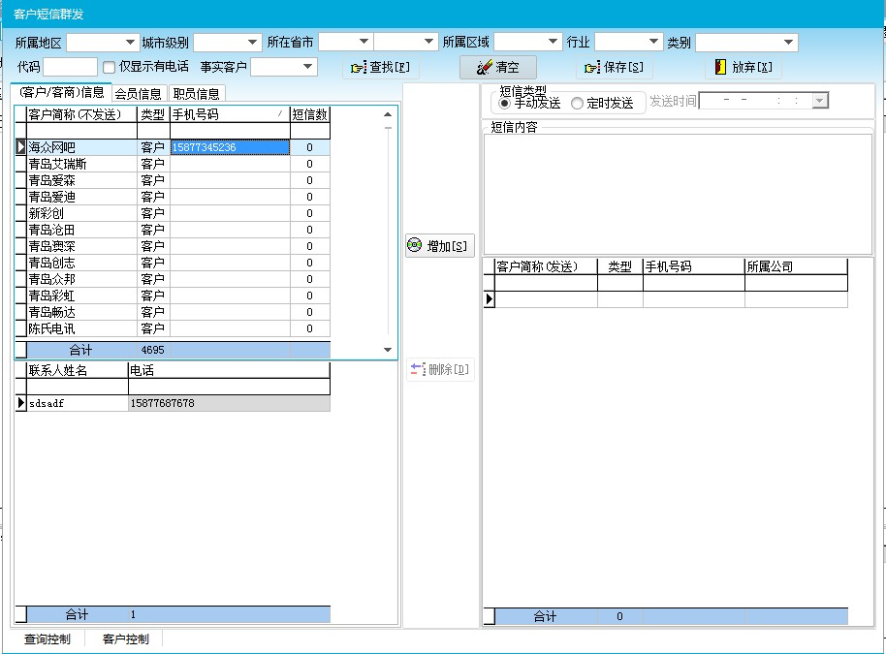Click the pointing-hand icon on 查找
The image size is (886, 654).
coord(359,68)
